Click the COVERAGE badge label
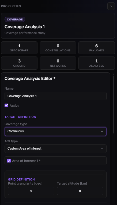Image resolution: width=117 pixels, height=205 pixels. coord(15,19)
